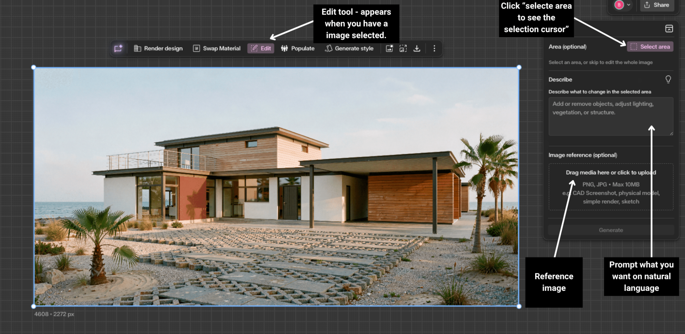
Task: Click the lightbulb tips icon beside Describe
Action: (668, 79)
